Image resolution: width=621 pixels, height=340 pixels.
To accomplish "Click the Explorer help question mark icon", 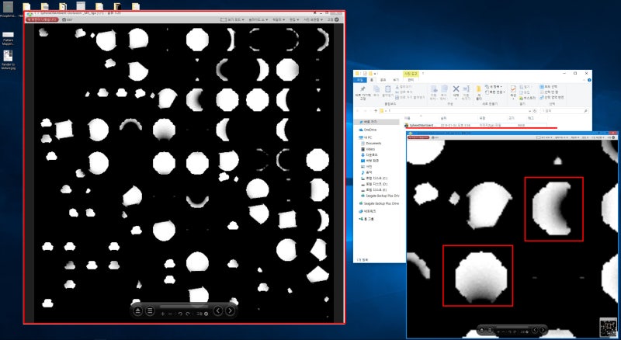I will pyautogui.click(x=589, y=80).
